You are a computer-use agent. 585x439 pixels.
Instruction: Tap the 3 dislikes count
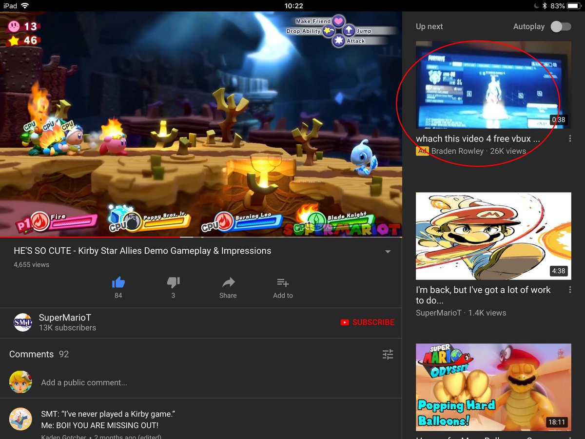173,296
